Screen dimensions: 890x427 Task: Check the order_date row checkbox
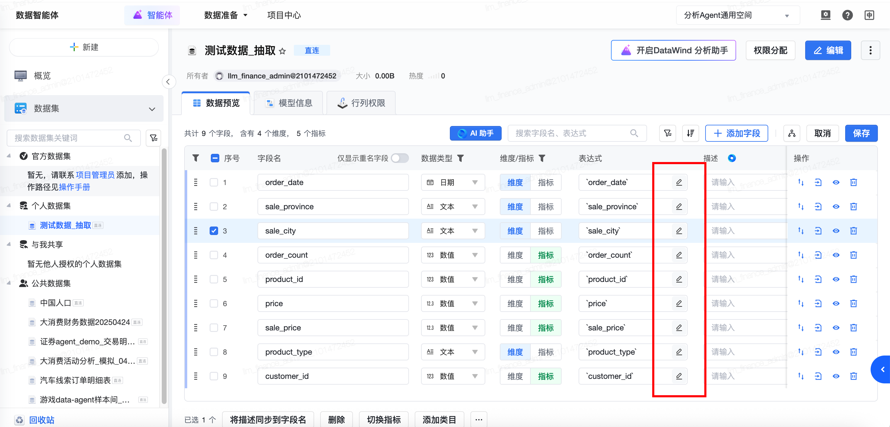pos(214,182)
